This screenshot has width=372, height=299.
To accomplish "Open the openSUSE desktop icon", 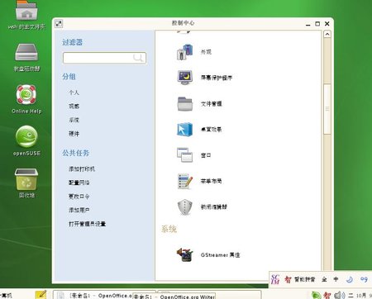I will pyautogui.click(x=26, y=136).
